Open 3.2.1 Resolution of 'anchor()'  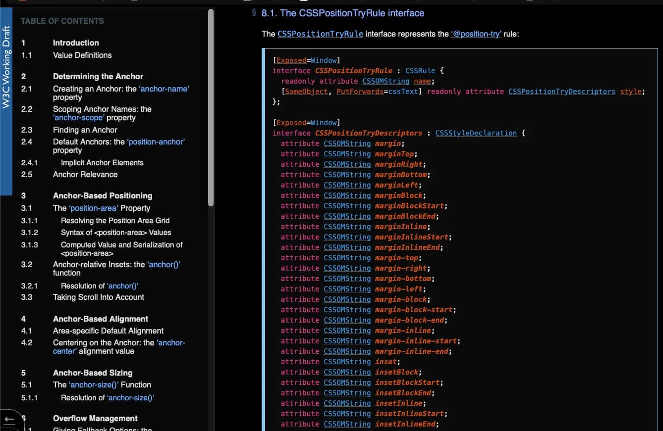coord(100,286)
